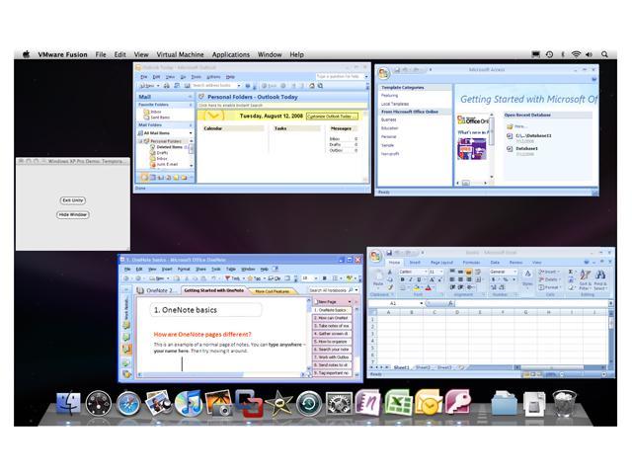632x474 pixels.
Task: Open the blue folder stack in the Dock
Action: [505, 403]
